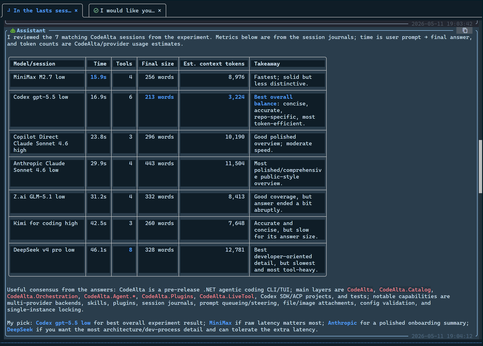Viewport: 483px width, 346px height.
Task: Click the 'Tools' column header
Action: pos(124,64)
